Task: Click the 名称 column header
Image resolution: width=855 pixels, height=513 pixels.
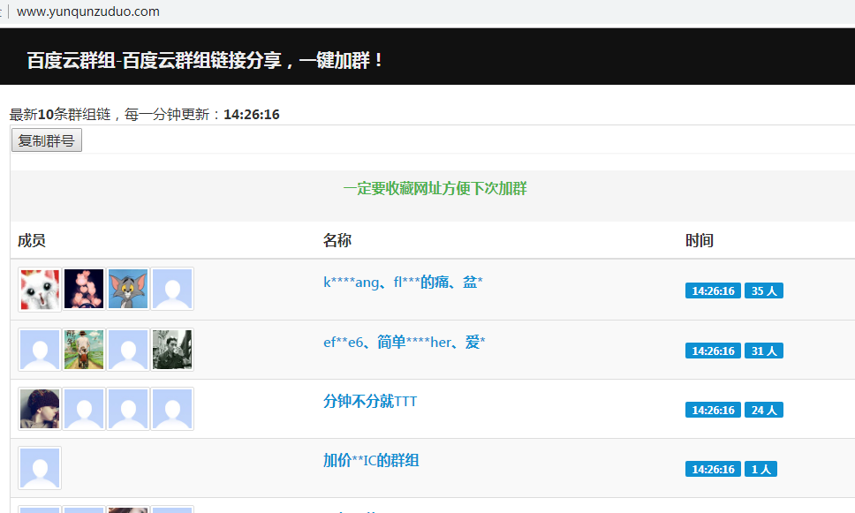Action: coord(337,240)
